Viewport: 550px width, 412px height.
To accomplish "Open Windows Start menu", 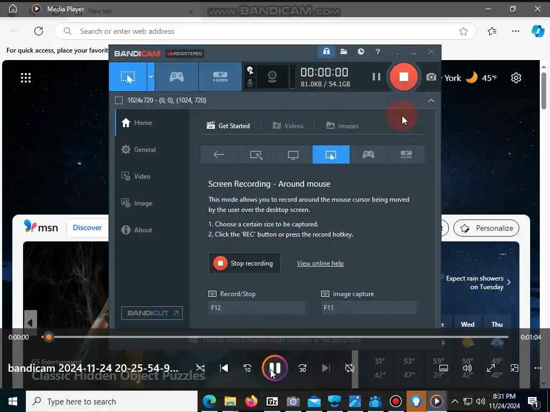I will pos(13,401).
